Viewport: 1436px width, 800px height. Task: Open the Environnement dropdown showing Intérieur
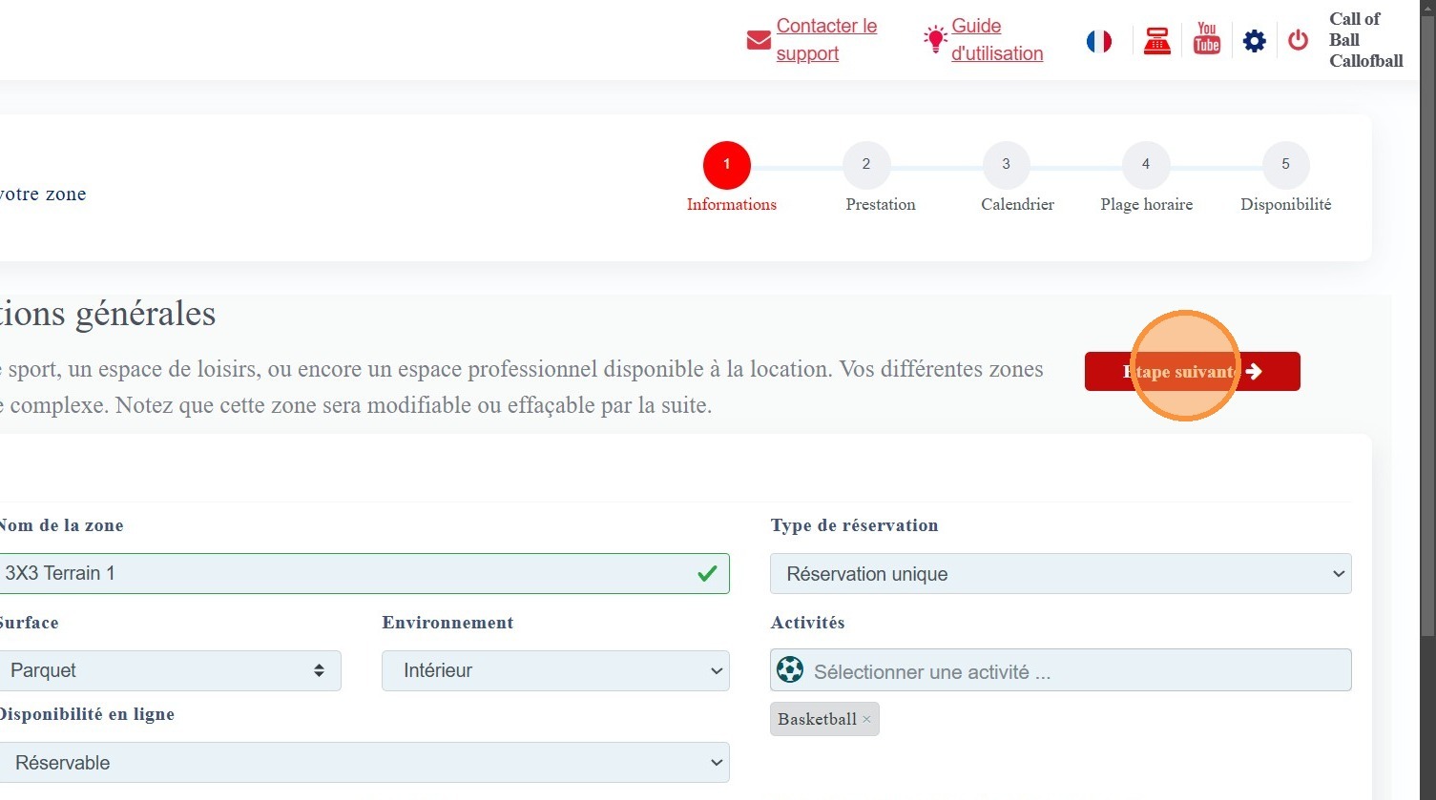(555, 671)
